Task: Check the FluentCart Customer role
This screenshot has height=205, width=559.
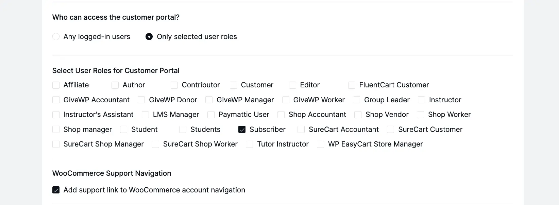Action: (352, 85)
